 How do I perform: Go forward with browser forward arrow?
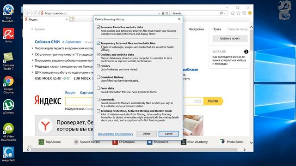tap(36, 13)
